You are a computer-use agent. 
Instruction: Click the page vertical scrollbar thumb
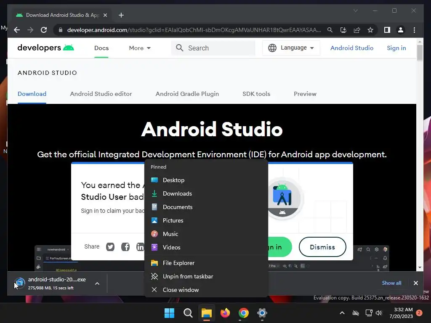pyautogui.click(x=420, y=52)
